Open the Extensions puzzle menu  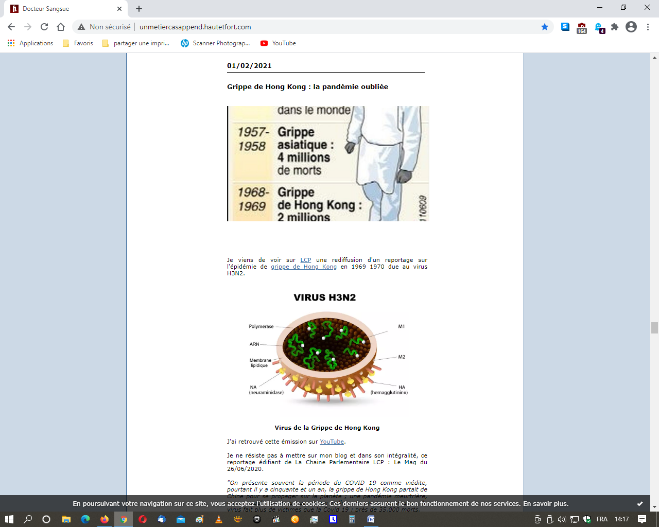coord(615,27)
